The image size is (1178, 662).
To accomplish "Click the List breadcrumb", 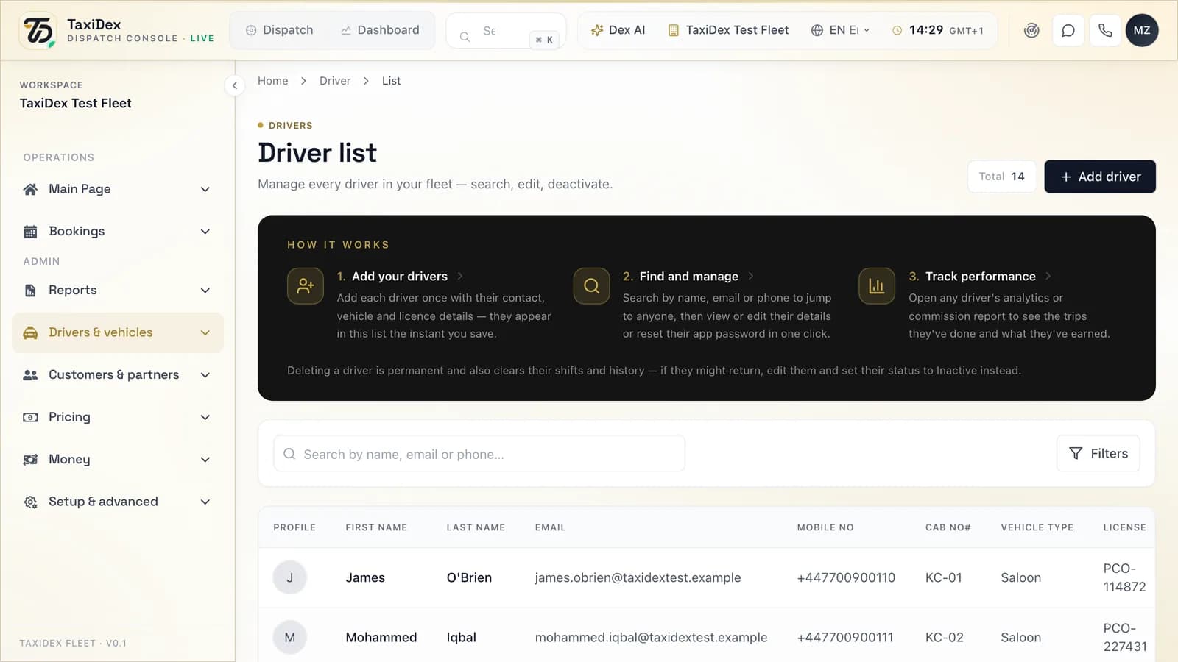I will pos(391,81).
